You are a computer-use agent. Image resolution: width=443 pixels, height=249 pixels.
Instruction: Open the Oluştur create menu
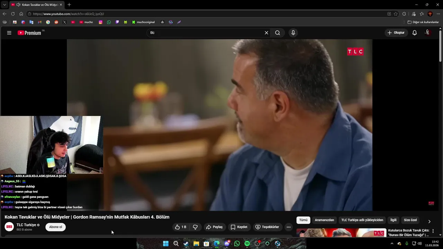point(396,33)
